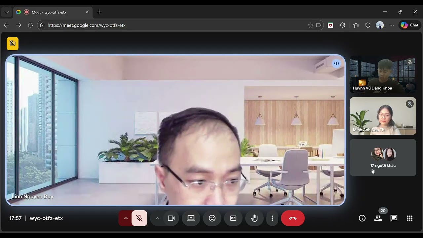Click the present screen button
This screenshot has height=238, width=423.
(x=191, y=218)
